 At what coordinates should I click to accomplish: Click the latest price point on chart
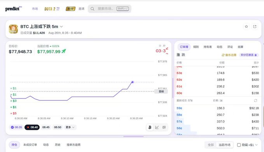[x=133, y=82]
